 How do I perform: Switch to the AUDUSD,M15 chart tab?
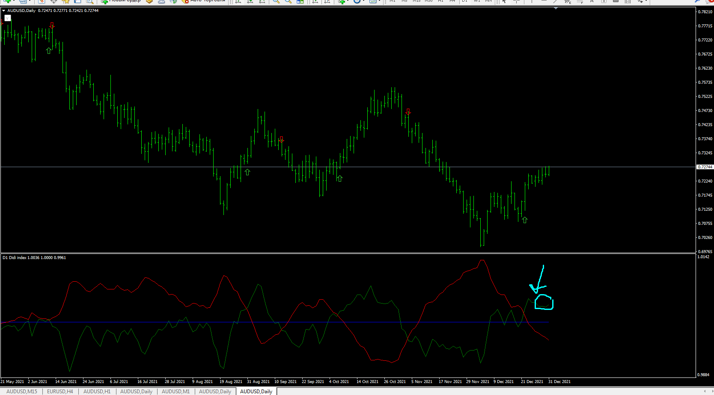[x=22, y=391]
